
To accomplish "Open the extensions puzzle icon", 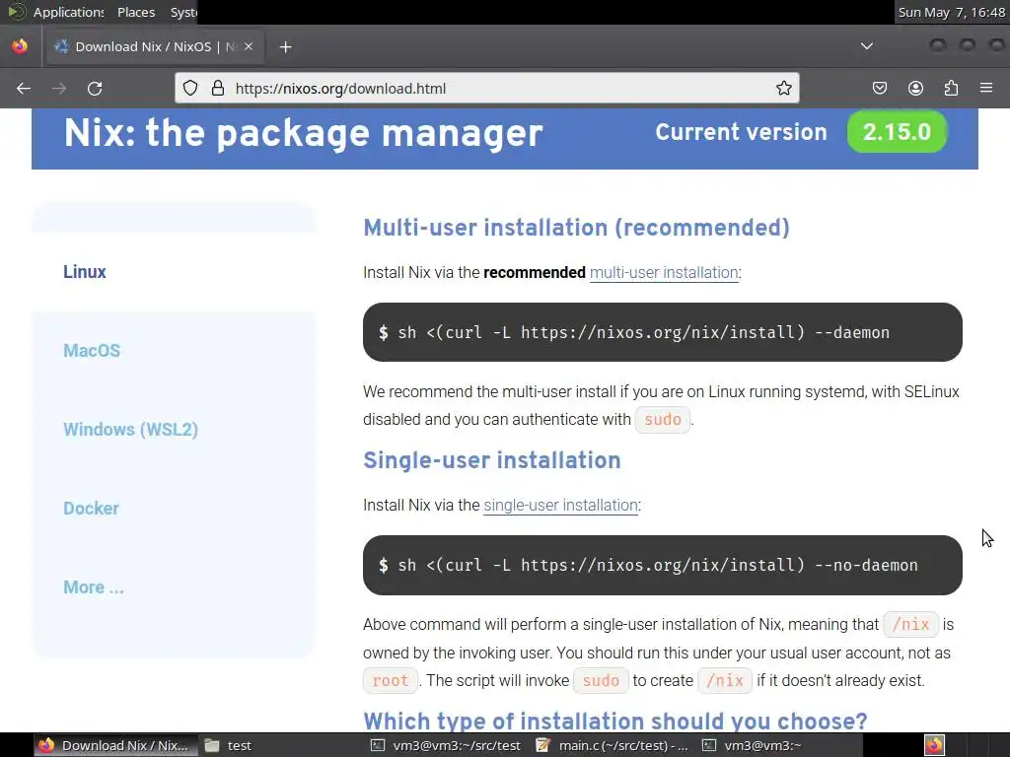I will coord(952,88).
